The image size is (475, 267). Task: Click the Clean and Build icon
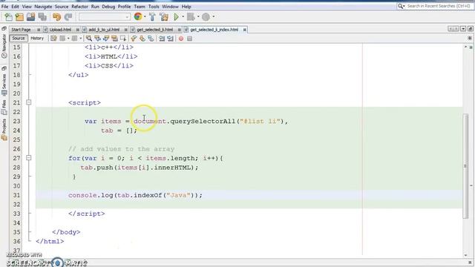point(164,17)
